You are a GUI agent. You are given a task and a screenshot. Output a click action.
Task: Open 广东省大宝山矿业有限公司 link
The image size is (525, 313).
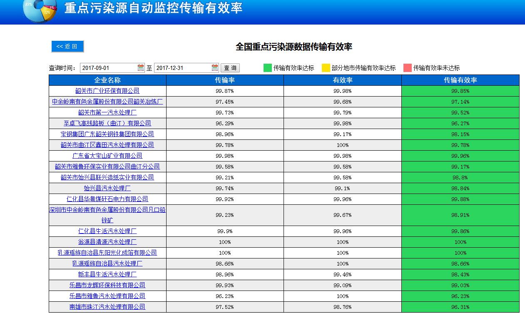tap(107, 156)
